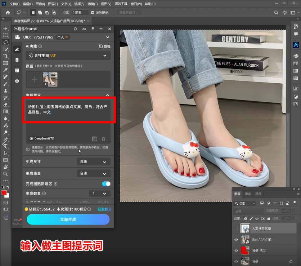Hide the StartAI AI生成 layer

coord(236,239)
